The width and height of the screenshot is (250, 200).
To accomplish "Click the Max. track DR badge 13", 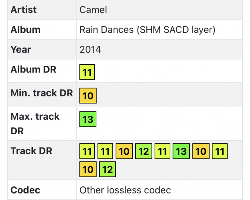I will coord(88,119).
